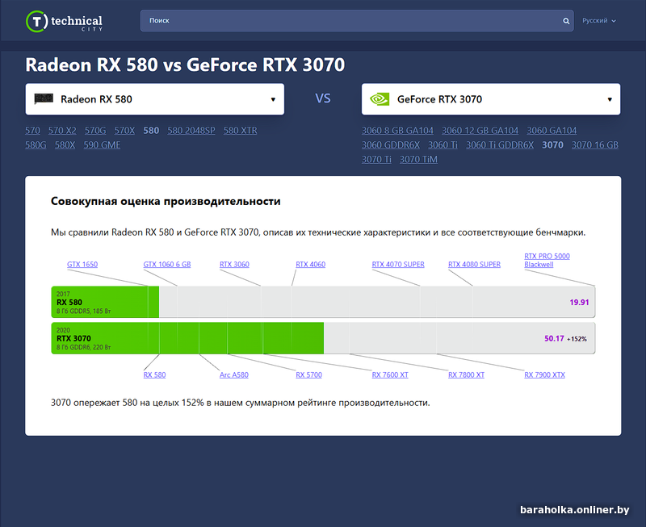Open the 580G variant link

pos(36,145)
